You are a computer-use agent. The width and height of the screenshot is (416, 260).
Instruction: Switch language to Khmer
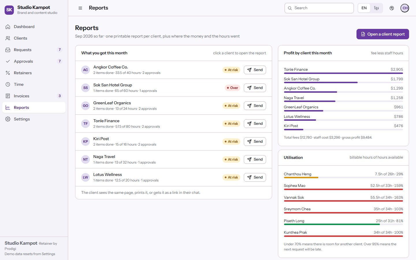376,8
